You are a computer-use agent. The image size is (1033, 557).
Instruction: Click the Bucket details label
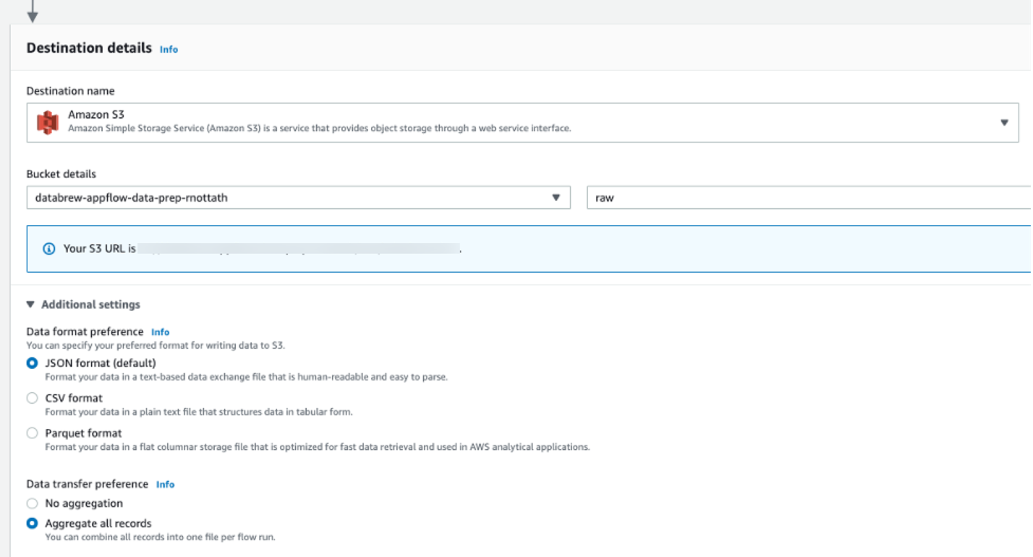coord(61,174)
